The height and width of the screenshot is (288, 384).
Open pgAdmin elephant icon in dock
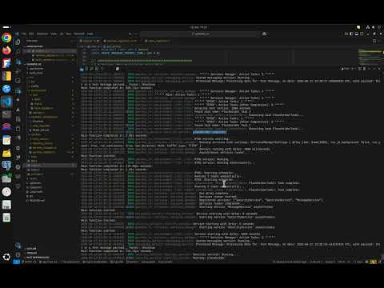click(6, 166)
